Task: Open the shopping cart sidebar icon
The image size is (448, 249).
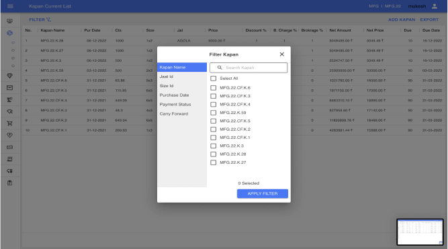Action: [9, 123]
